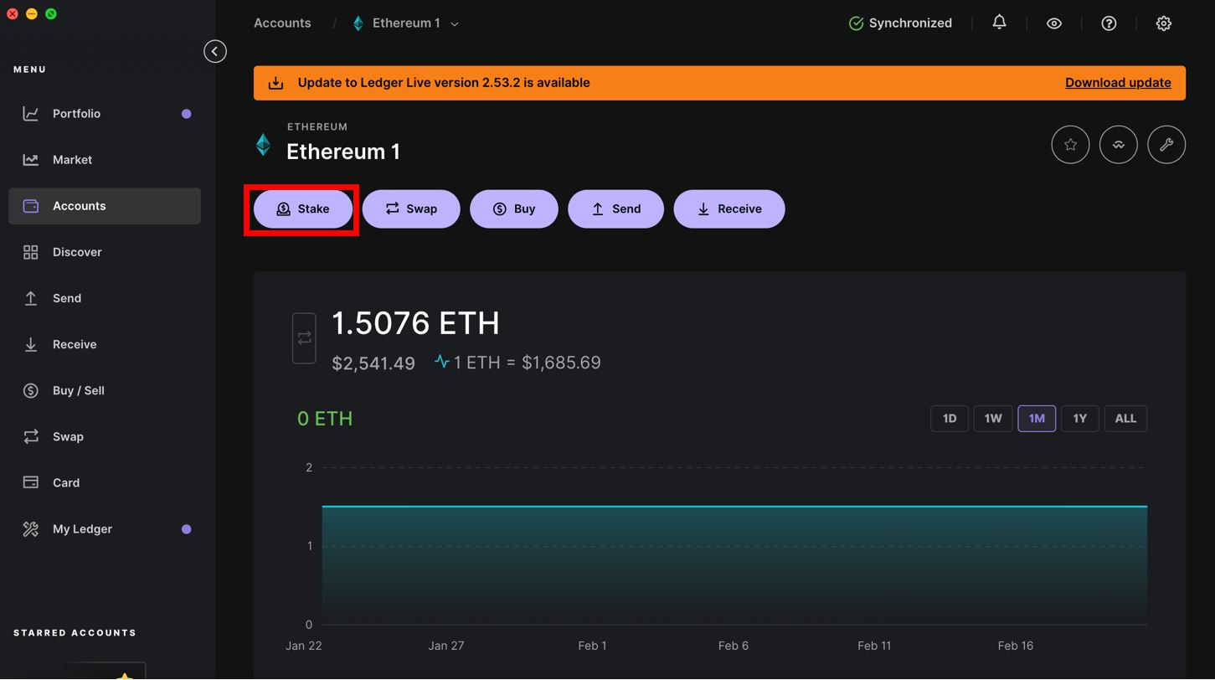Open Receive from the sidebar menu
This screenshot has width=1215, height=680.
click(105, 344)
